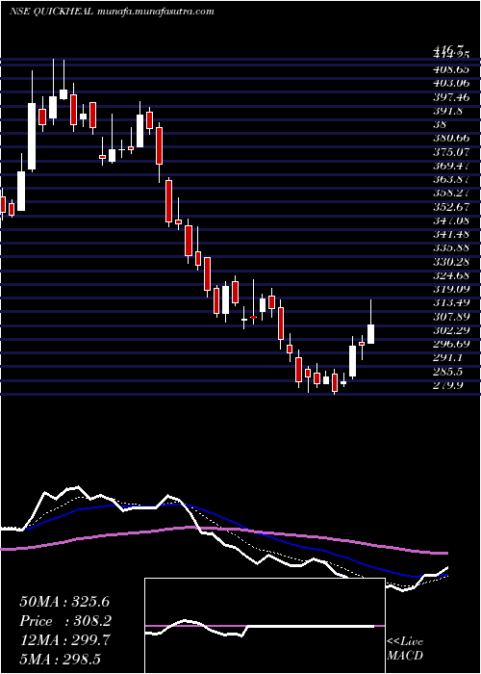Click the 403.06 price level label
This screenshot has height=674, width=481.
click(x=452, y=83)
